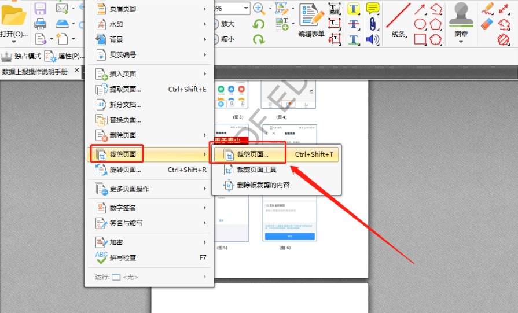This screenshot has width=518, height=313.
Task: Select the Oval shape tool
Action: tap(420, 24)
